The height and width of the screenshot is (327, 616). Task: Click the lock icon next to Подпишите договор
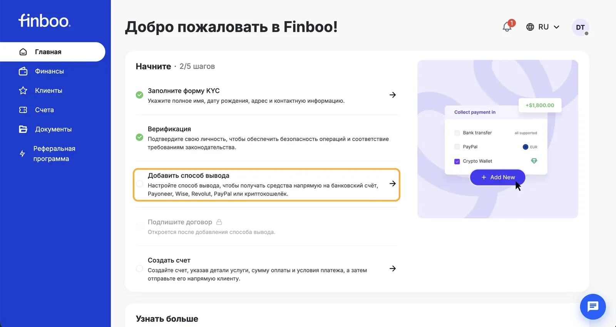tap(219, 222)
